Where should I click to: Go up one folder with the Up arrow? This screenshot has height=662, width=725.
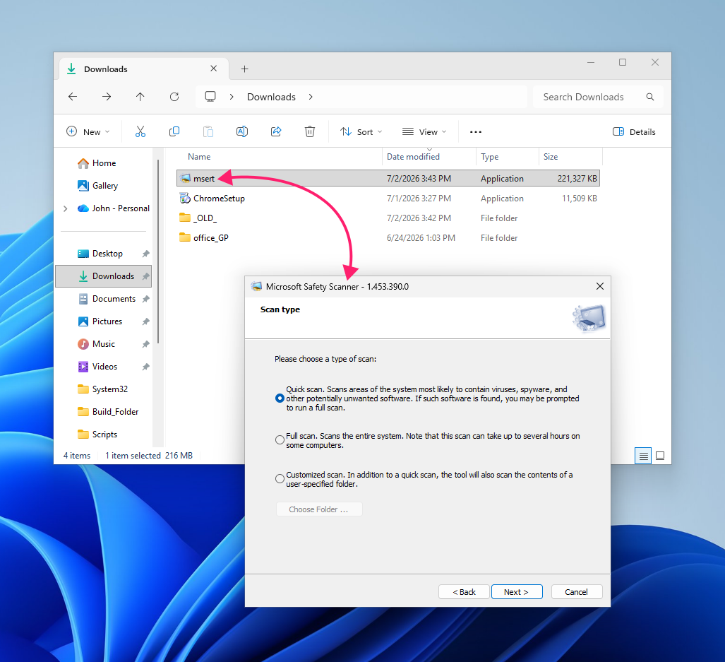click(x=140, y=97)
